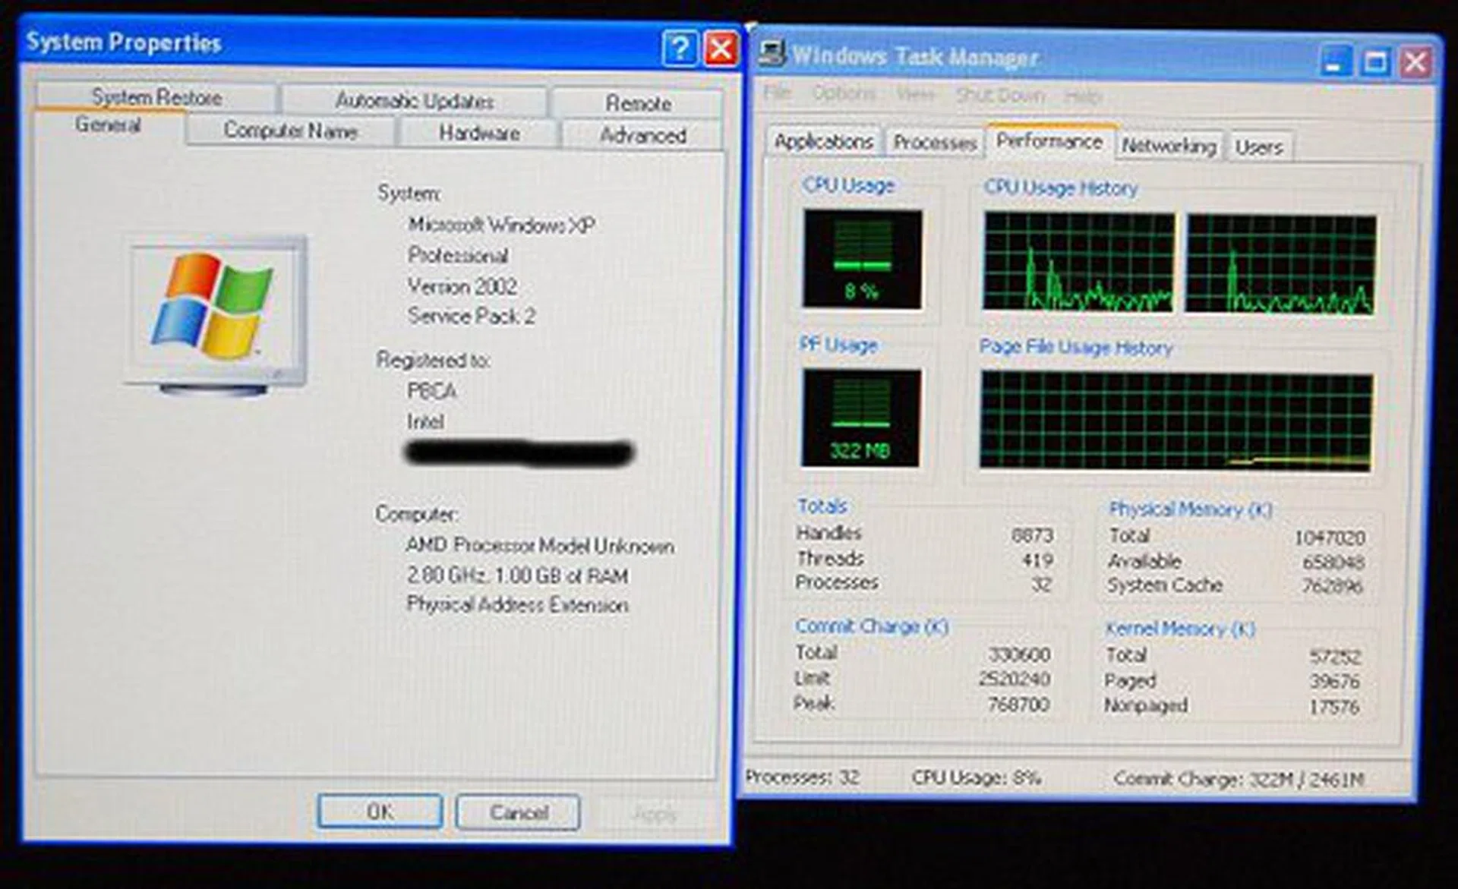Close the System Properties dialog
This screenshot has width=1458, height=889.
point(721,49)
